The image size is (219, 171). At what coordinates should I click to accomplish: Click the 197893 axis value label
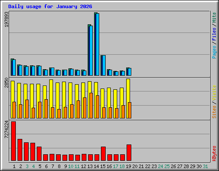click(6, 19)
